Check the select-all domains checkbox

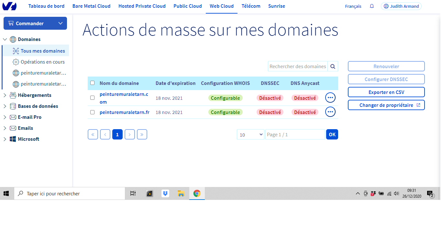pyautogui.click(x=93, y=83)
